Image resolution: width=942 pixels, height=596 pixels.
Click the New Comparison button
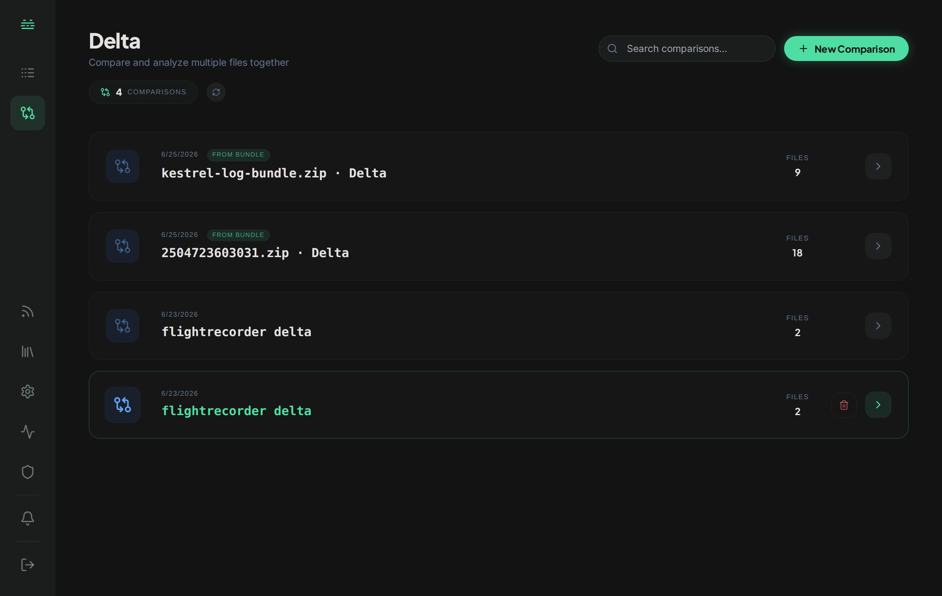pyautogui.click(x=846, y=49)
